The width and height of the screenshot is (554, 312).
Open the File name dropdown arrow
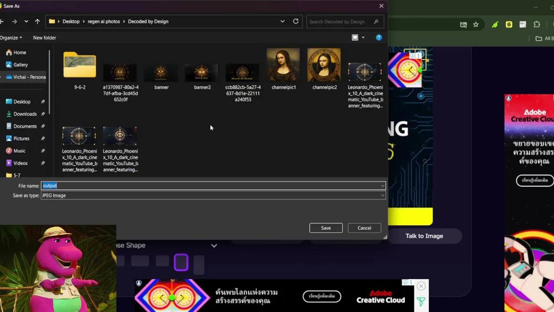tap(383, 186)
